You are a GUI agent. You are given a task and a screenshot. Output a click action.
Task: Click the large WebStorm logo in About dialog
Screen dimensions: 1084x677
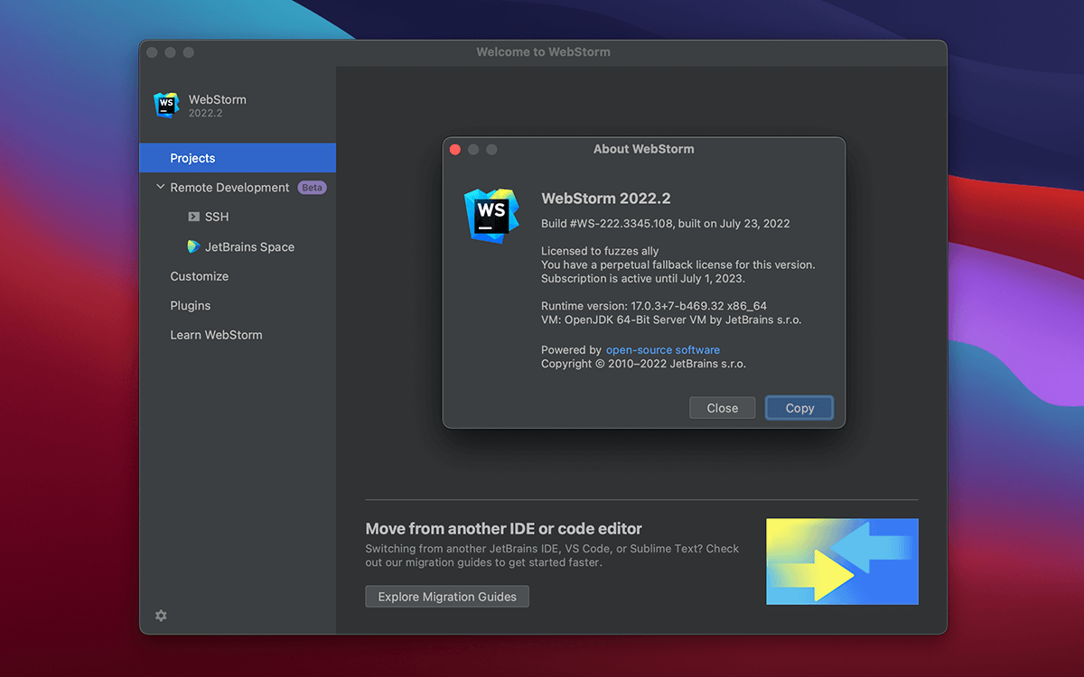492,215
